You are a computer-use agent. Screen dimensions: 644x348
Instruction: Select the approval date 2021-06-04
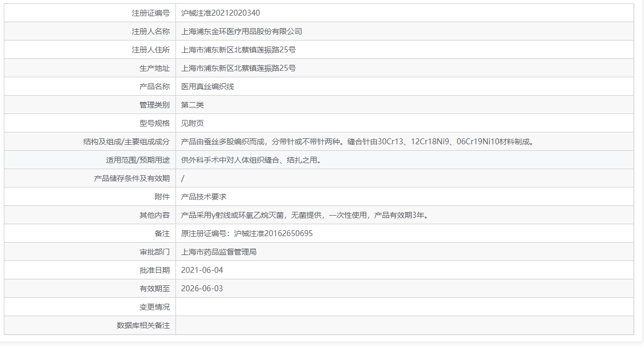pyautogui.click(x=202, y=270)
